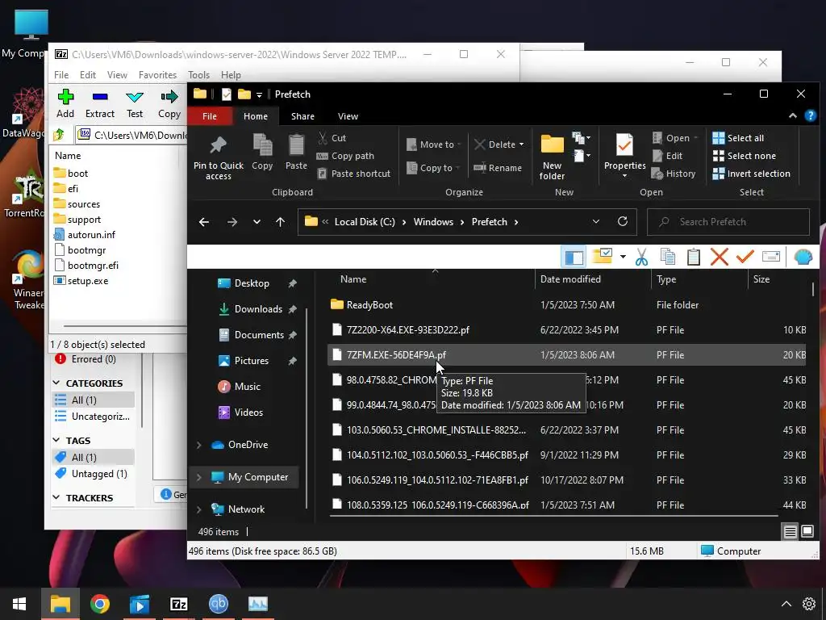Click the 7-Zip Copy arrow button
The width and height of the screenshot is (826, 620).
coord(169,103)
